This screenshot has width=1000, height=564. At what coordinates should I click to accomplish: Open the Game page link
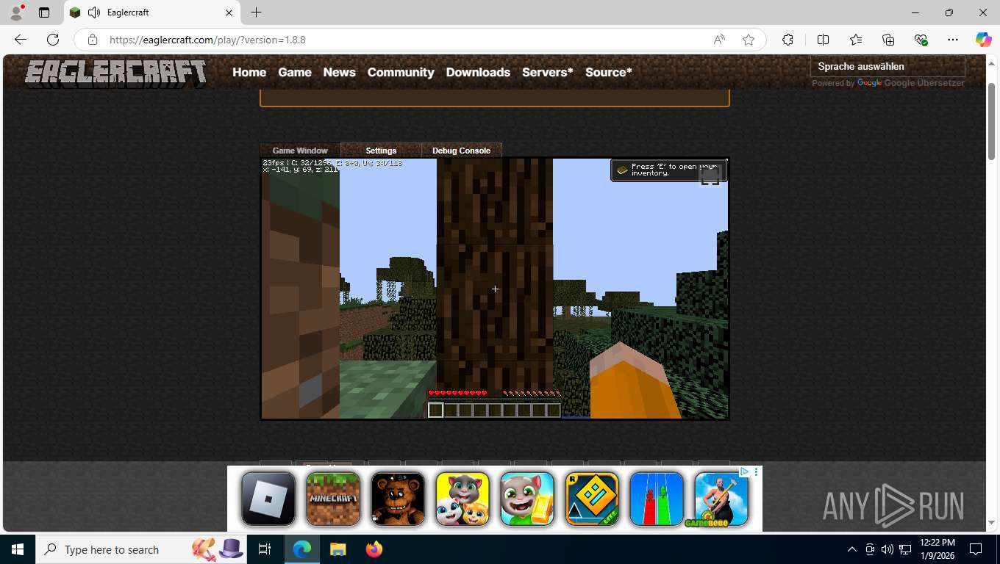[x=295, y=72]
